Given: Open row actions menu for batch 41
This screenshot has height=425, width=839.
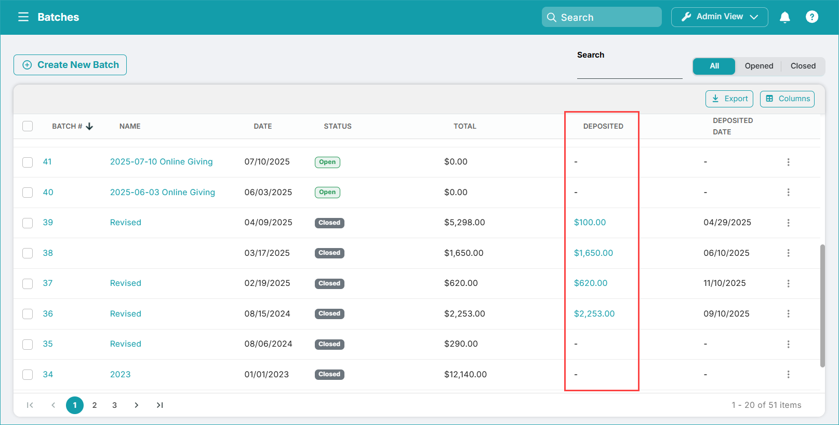Looking at the screenshot, I should (x=788, y=162).
